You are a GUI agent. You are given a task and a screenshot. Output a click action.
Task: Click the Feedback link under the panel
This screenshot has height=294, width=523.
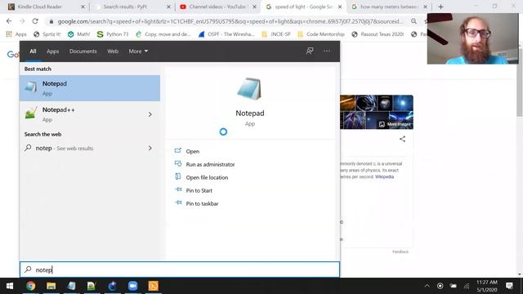(x=400, y=252)
